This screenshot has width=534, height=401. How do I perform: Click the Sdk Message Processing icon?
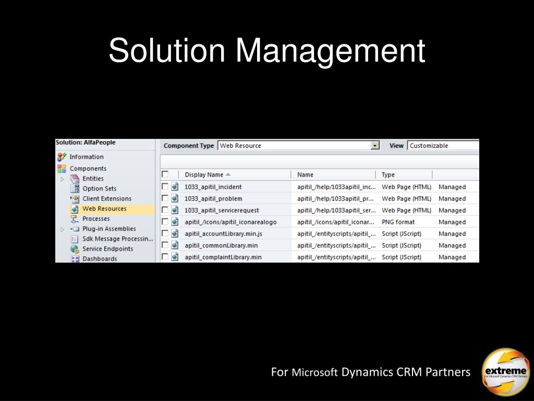click(75, 239)
